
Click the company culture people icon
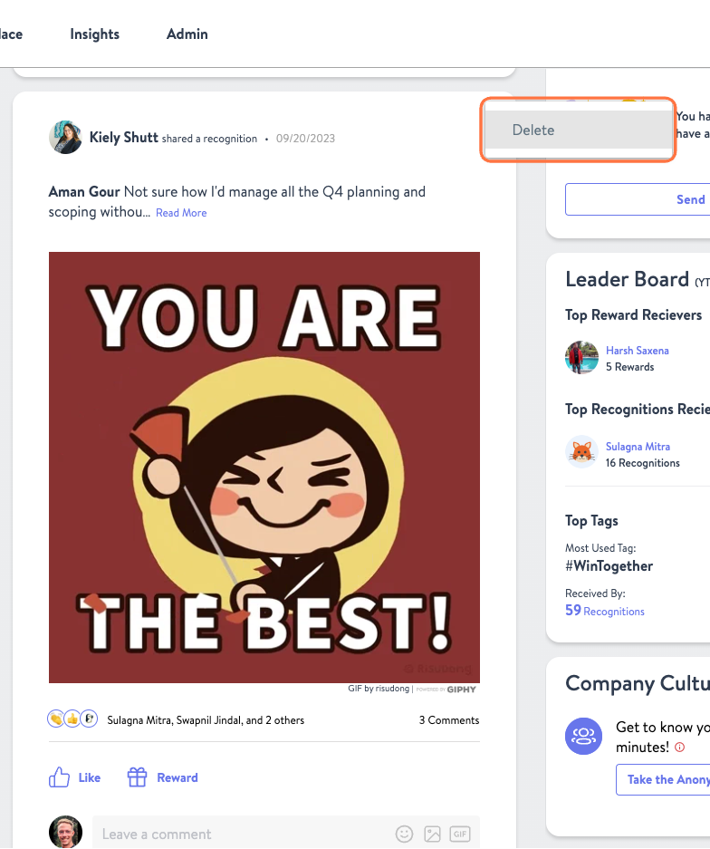coord(584,736)
